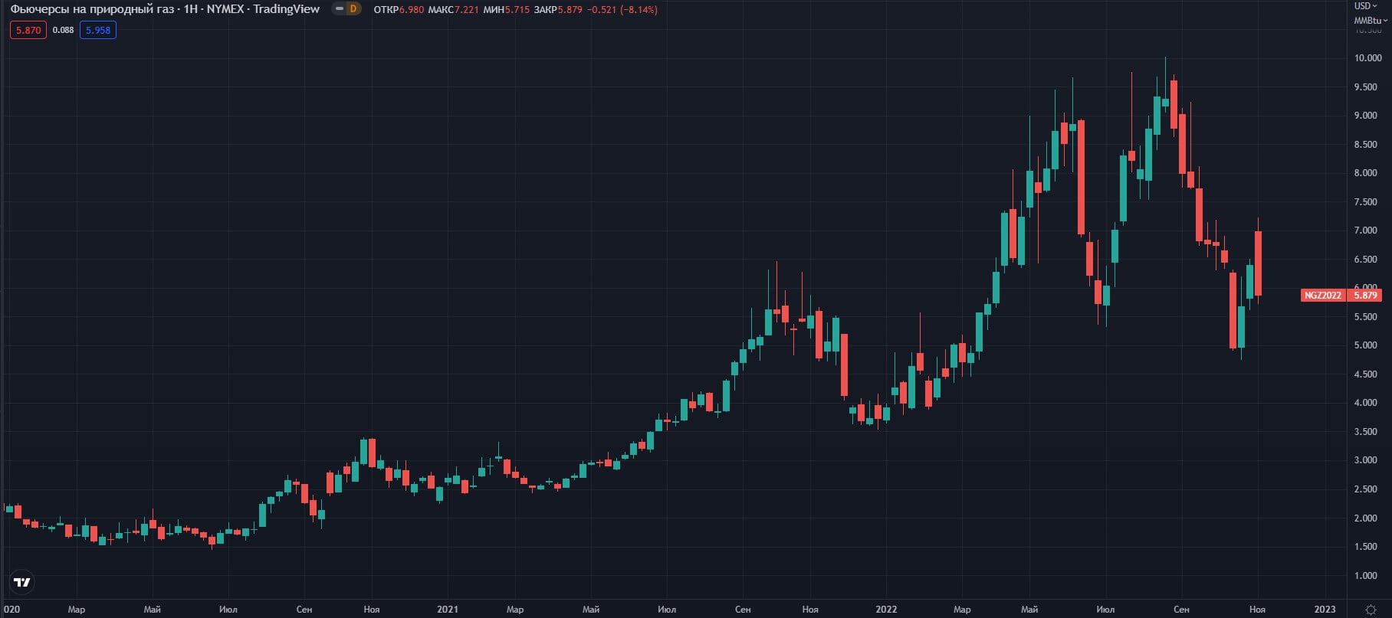Click the orange D market status badge

point(353,9)
